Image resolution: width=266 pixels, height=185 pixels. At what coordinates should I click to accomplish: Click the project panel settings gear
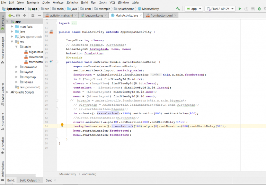pyautogui.click(x=33, y=16)
